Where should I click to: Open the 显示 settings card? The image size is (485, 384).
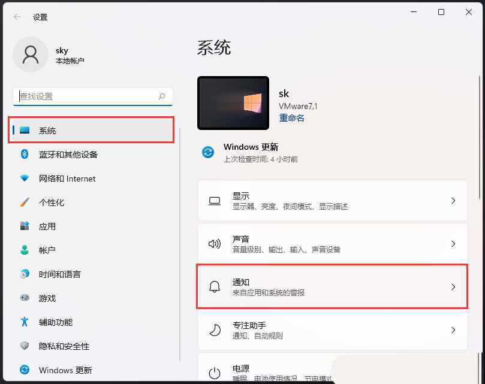point(333,201)
